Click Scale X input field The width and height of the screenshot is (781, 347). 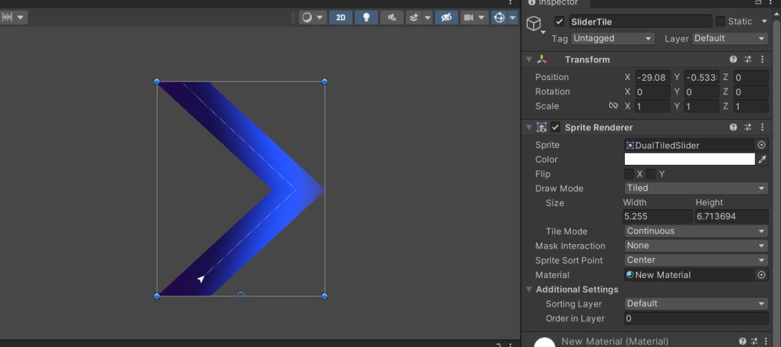tap(652, 106)
